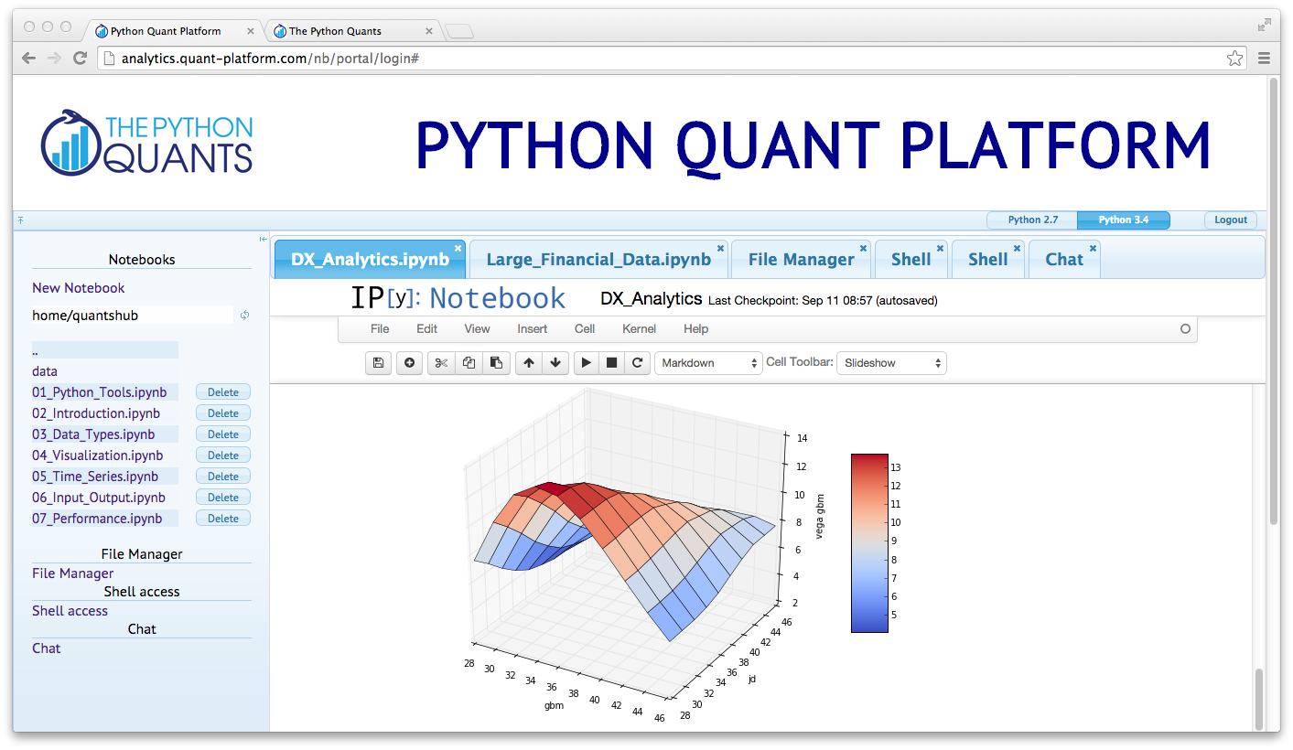The width and height of the screenshot is (1293, 750).
Task: Enter full screen with the window arrows icon
Action: [1265, 26]
